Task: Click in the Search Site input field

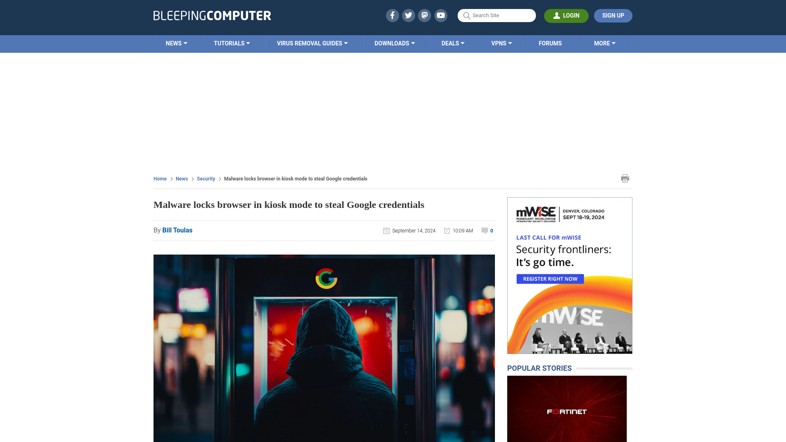Action: click(496, 16)
